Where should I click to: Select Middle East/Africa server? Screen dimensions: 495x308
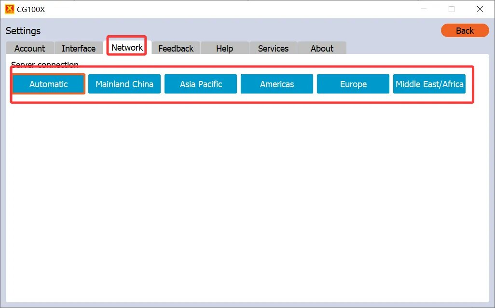coord(429,84)
